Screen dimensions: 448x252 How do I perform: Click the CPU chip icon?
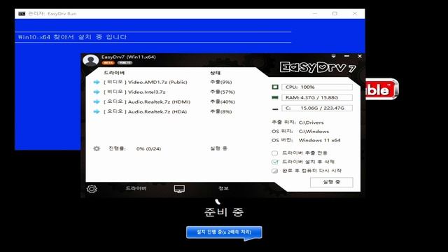tap(275, 87)
